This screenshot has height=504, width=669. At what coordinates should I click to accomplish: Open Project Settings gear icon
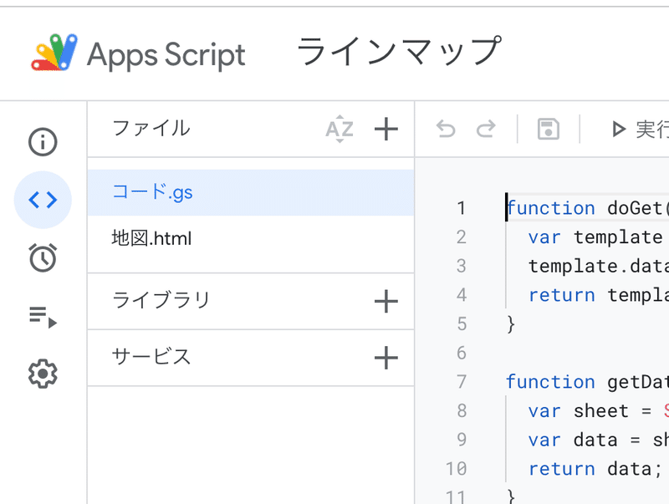pyautogui.click(x=43, y=374)
